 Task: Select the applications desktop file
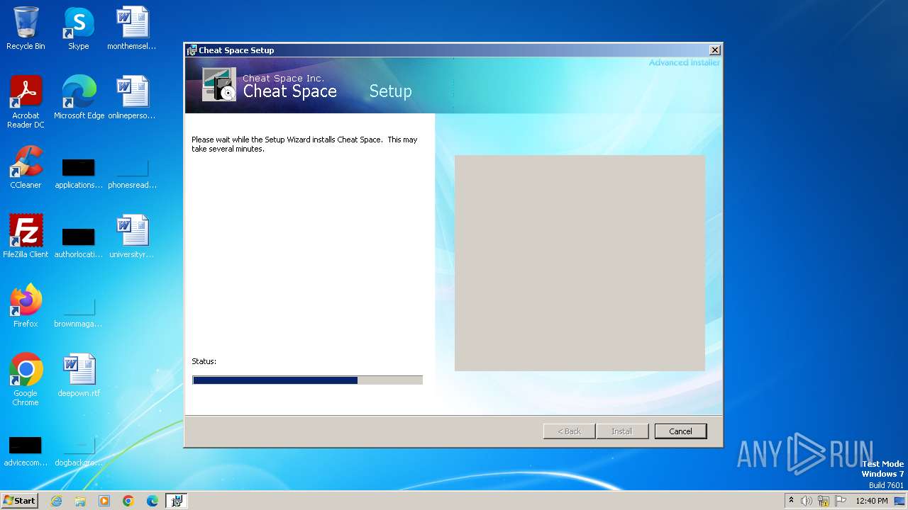(x=79, y=174)
